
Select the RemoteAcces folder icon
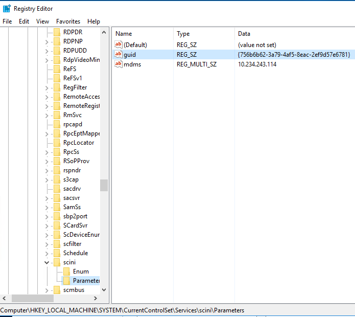click(x=57, y=97)
